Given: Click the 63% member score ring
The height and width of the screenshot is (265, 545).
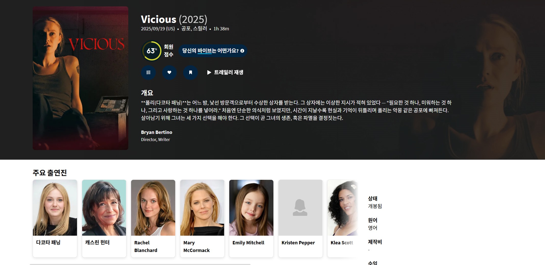Looking at the screenshot, I should [x=152, y=51].
